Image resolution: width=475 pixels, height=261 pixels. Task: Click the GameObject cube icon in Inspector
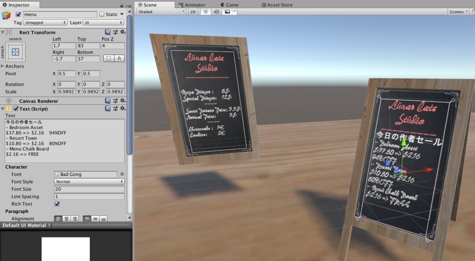[6, 15]
